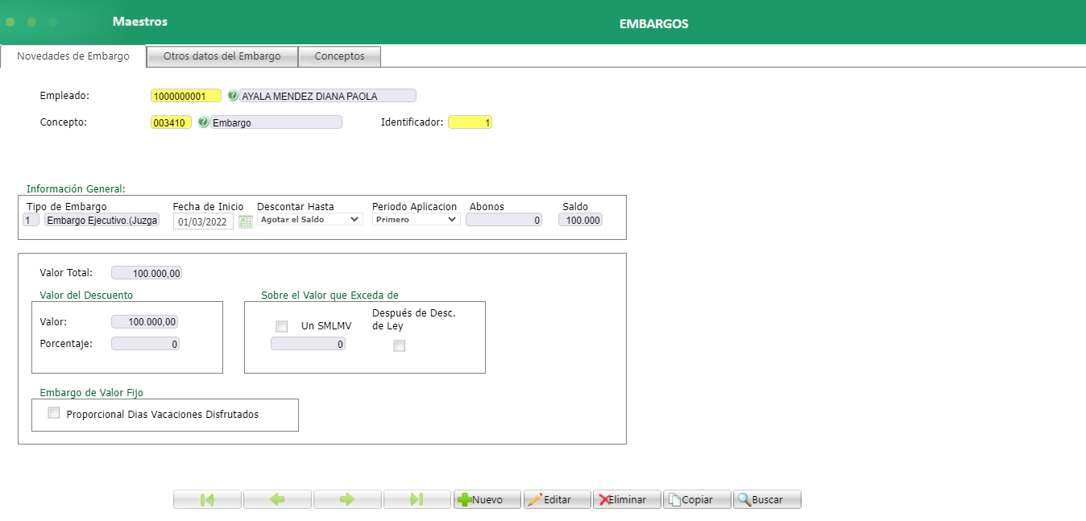The image size is (1086, 521).
Task: Open the Descontar Hasta dropdown
Action: pos(310,219)
